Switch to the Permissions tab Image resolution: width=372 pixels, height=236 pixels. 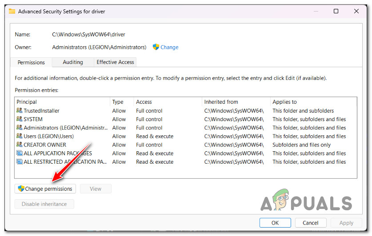(x=31, y=62)
